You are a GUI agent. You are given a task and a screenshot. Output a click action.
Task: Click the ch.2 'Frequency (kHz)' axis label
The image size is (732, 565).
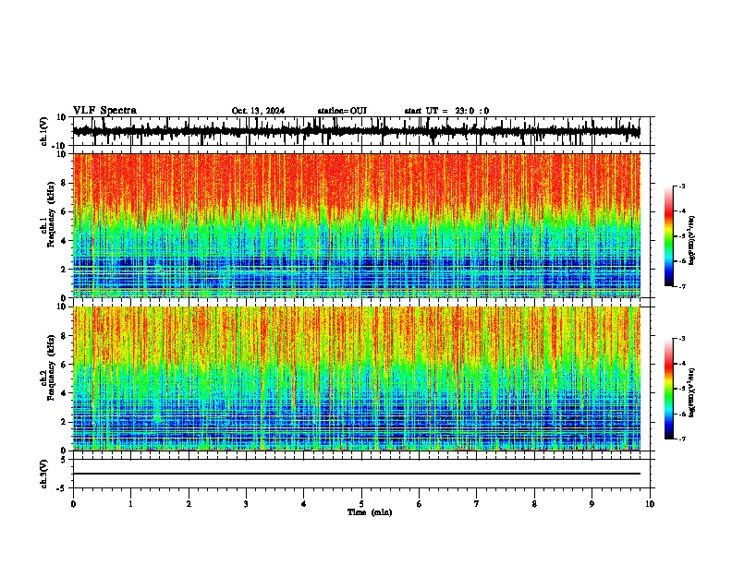(51, 367)
